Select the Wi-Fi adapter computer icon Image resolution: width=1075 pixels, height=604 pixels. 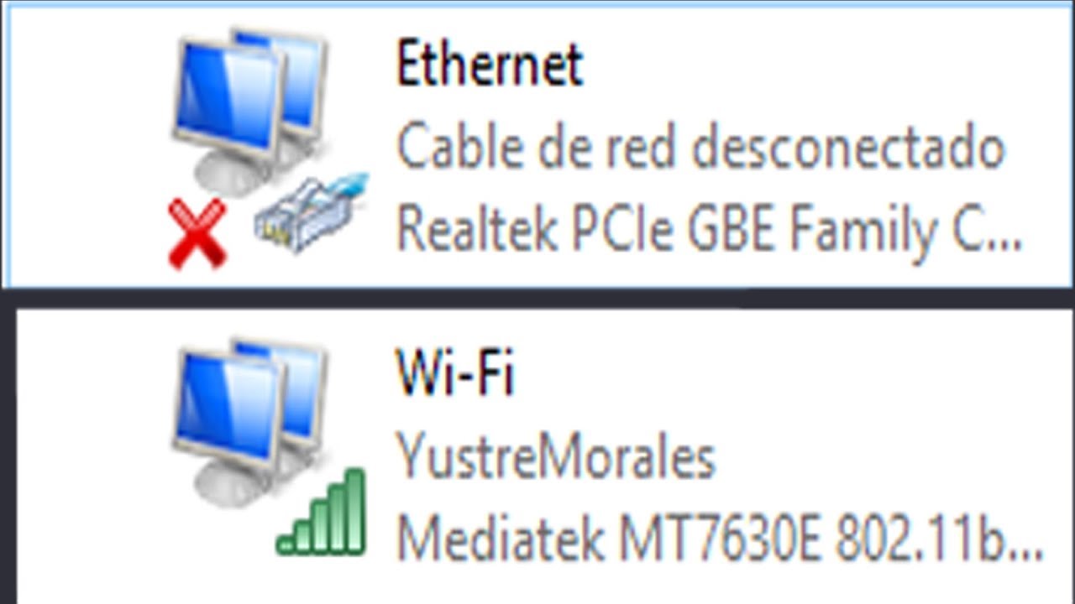267,446
